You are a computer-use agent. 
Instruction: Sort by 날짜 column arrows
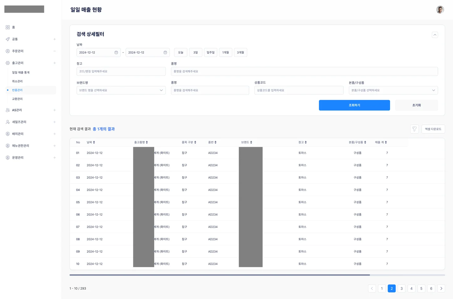(x=94, y=142)
